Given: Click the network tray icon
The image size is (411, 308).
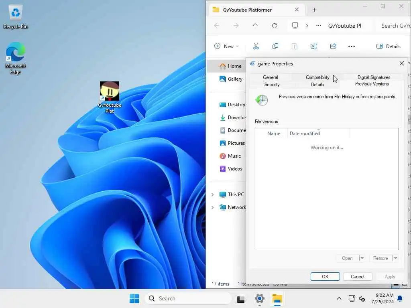Looking at the screenshot, I should pyautogui.click(x=352, y=298).
